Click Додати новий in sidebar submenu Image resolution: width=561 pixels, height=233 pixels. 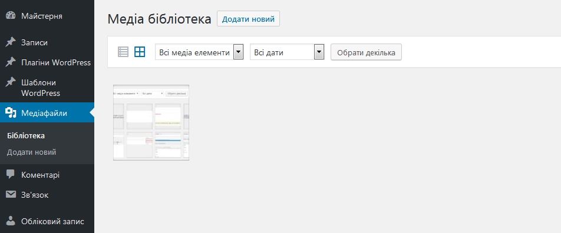pos(31,152)
